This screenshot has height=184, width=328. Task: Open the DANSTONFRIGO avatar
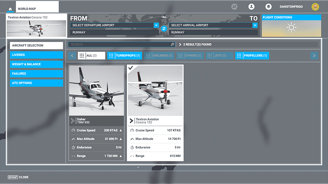coord(315,7)
